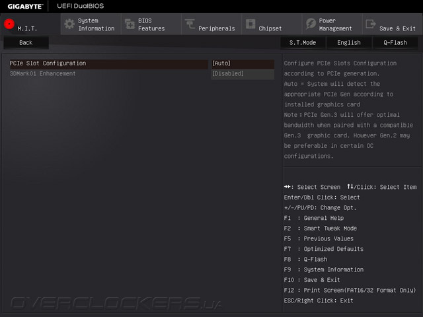Select the Chipset tab label
This screenshot has width=423, height=317.
(270, 28)
